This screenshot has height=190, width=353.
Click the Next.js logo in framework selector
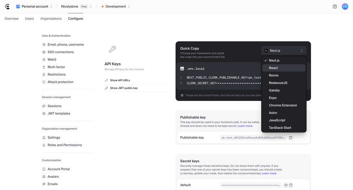(x=266, y=51)
